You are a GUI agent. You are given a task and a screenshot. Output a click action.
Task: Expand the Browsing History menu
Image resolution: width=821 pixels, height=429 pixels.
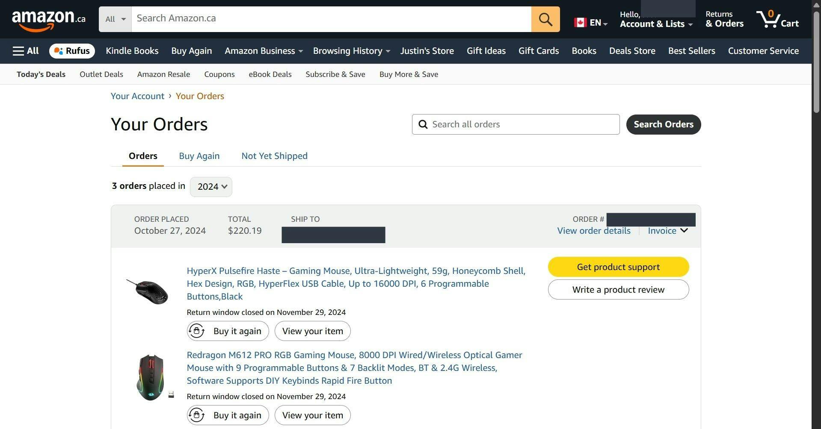(351, 51)
